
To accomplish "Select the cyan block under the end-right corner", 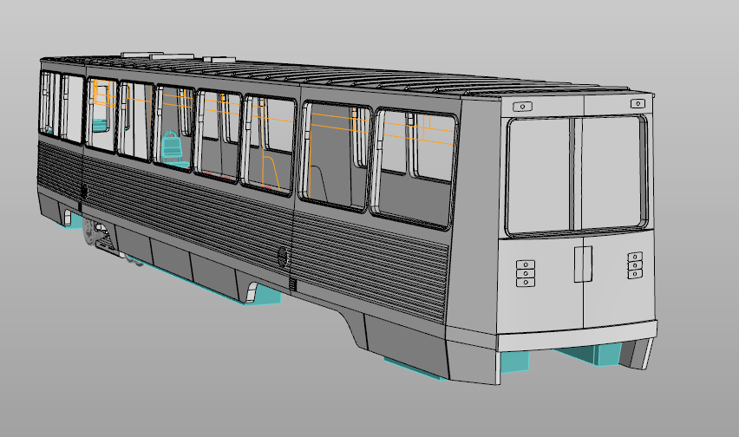I will click(609, 352).
